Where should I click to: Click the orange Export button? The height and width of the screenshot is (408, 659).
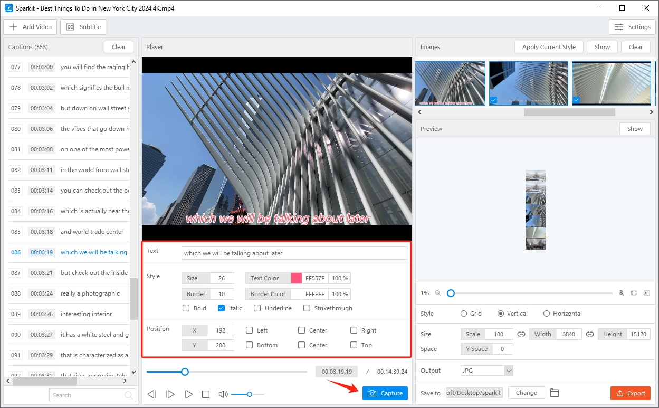tap(630, 393)
